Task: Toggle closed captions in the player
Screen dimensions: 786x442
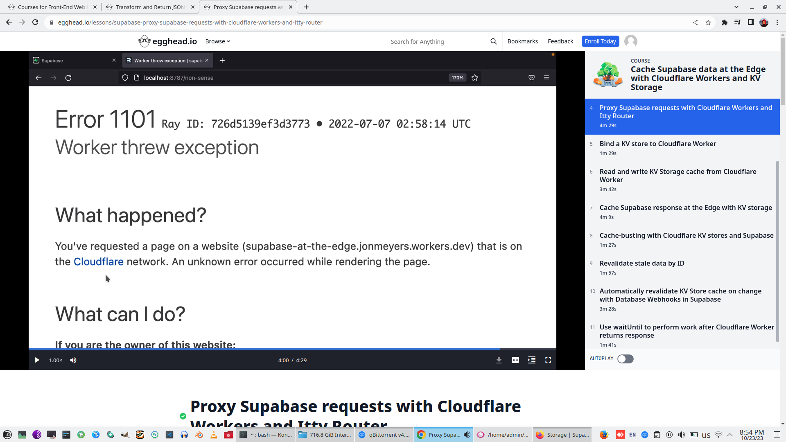Action: pyautogui.click(x=515, y=360)
